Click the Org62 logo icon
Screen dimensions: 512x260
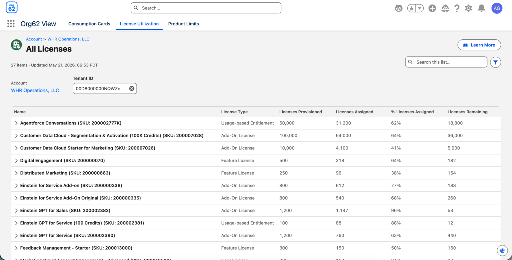[11, 7]
